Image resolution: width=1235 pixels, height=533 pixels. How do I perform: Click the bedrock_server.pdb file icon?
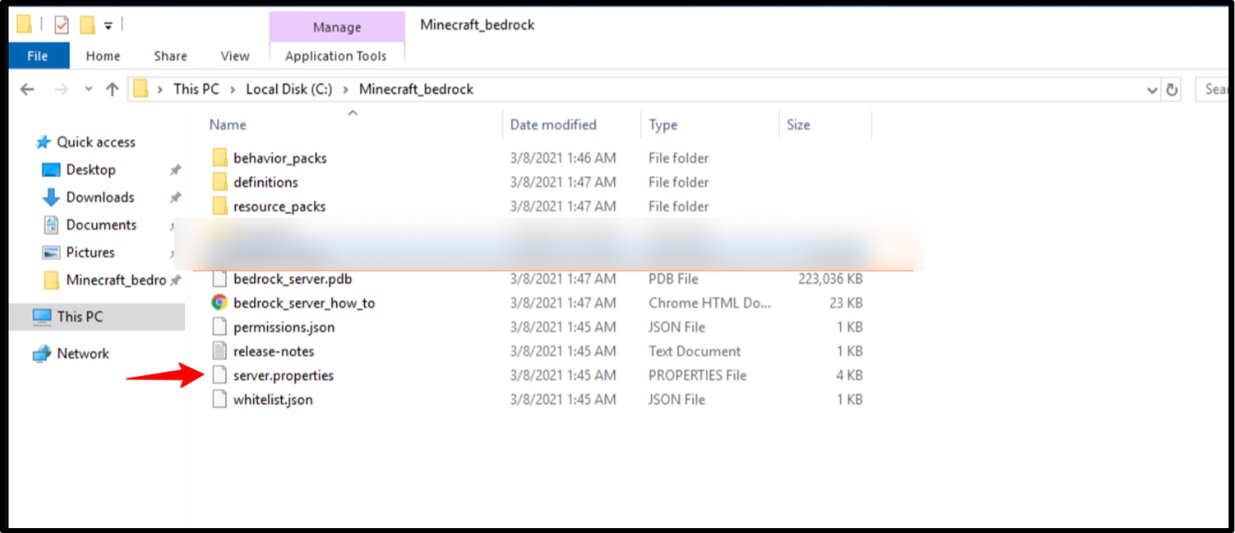[x=220, y=279]
